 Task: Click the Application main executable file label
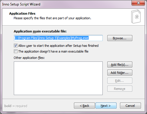click(40, 31)
